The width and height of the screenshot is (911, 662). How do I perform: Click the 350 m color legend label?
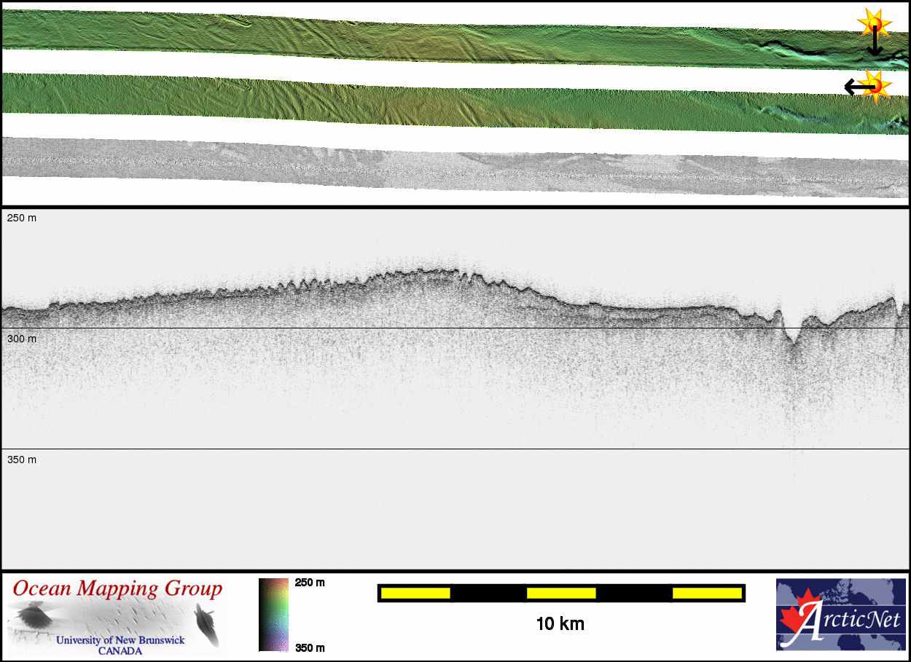tap(309, 647)
